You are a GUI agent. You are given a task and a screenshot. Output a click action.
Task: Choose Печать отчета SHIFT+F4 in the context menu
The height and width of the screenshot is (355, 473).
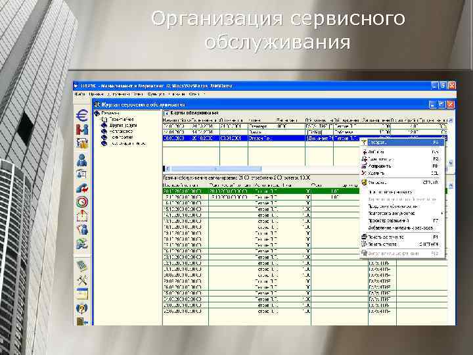pos(402,244)
